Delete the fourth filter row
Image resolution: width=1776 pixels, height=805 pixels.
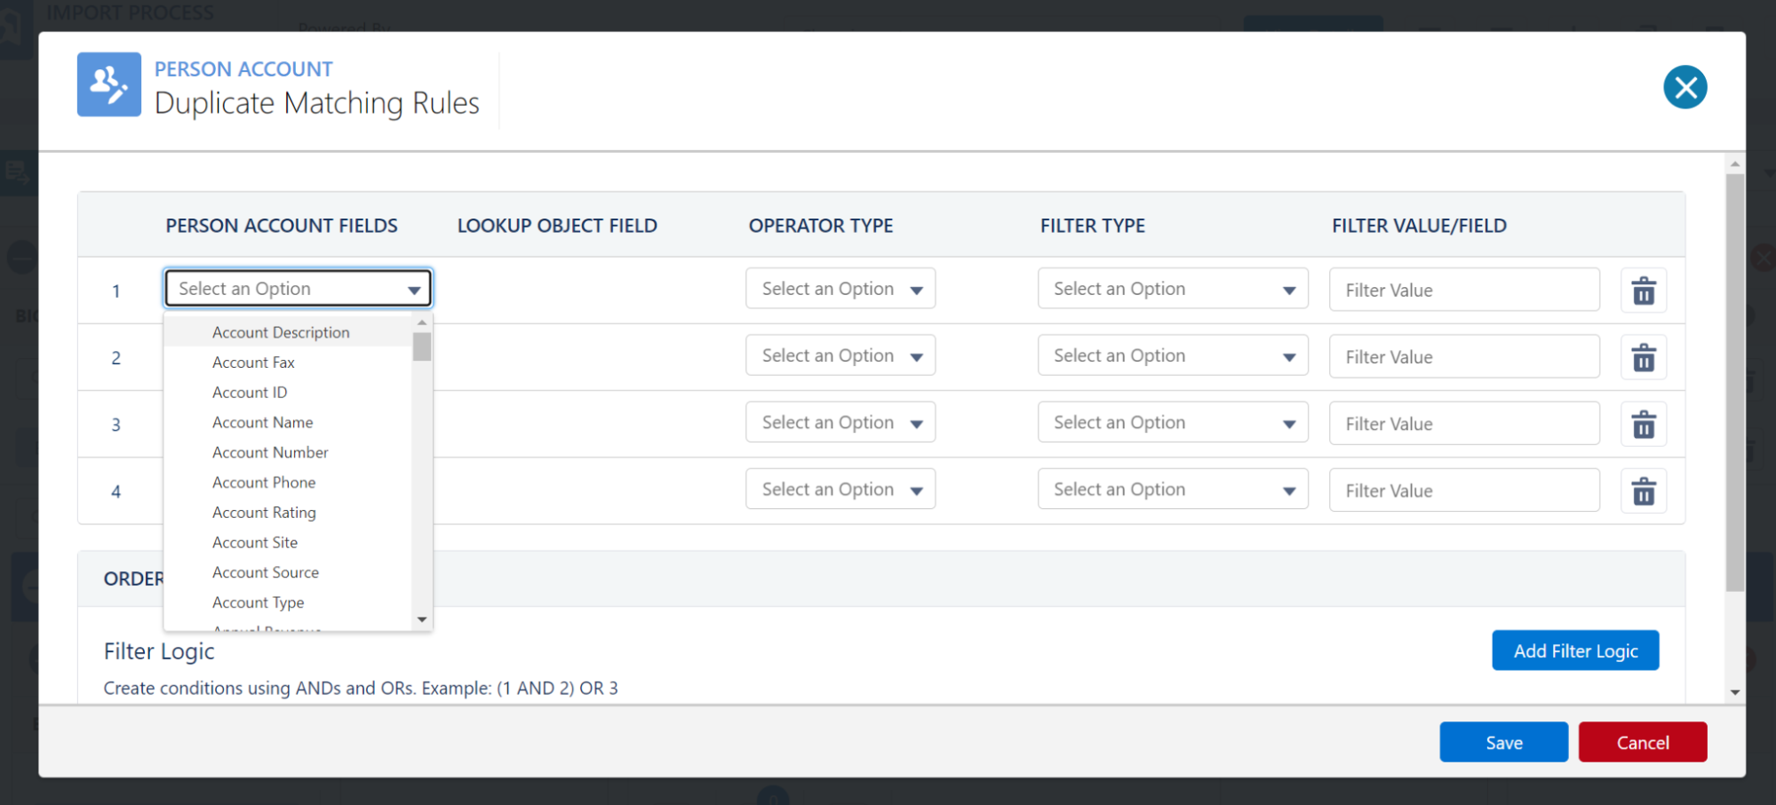[x=1643, y=490]
